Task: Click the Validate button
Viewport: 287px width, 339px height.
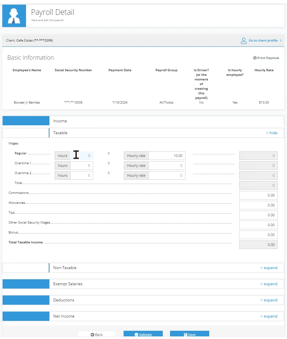Action: [143, 334]
